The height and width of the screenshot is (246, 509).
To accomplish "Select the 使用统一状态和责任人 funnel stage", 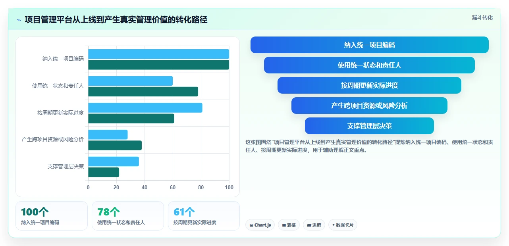I will (x=369, y=65).
